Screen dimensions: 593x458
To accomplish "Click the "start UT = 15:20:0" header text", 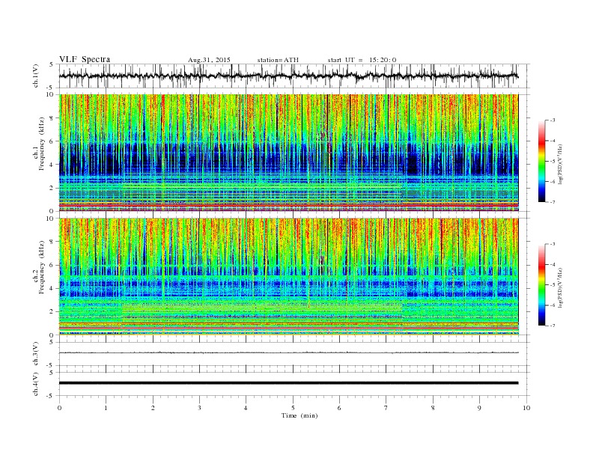I will (x=362, y=60).
